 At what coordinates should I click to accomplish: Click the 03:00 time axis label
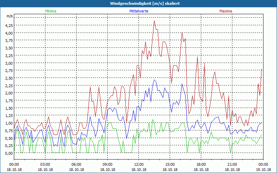coord(45,165)
